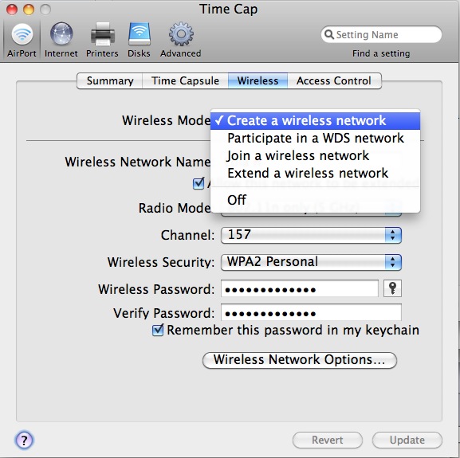Select the Wireless tab

click(x=258, y=81)
